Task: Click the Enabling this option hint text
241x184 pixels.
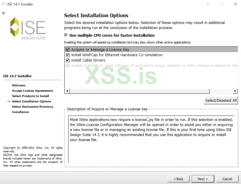Action: coord(128,42)
